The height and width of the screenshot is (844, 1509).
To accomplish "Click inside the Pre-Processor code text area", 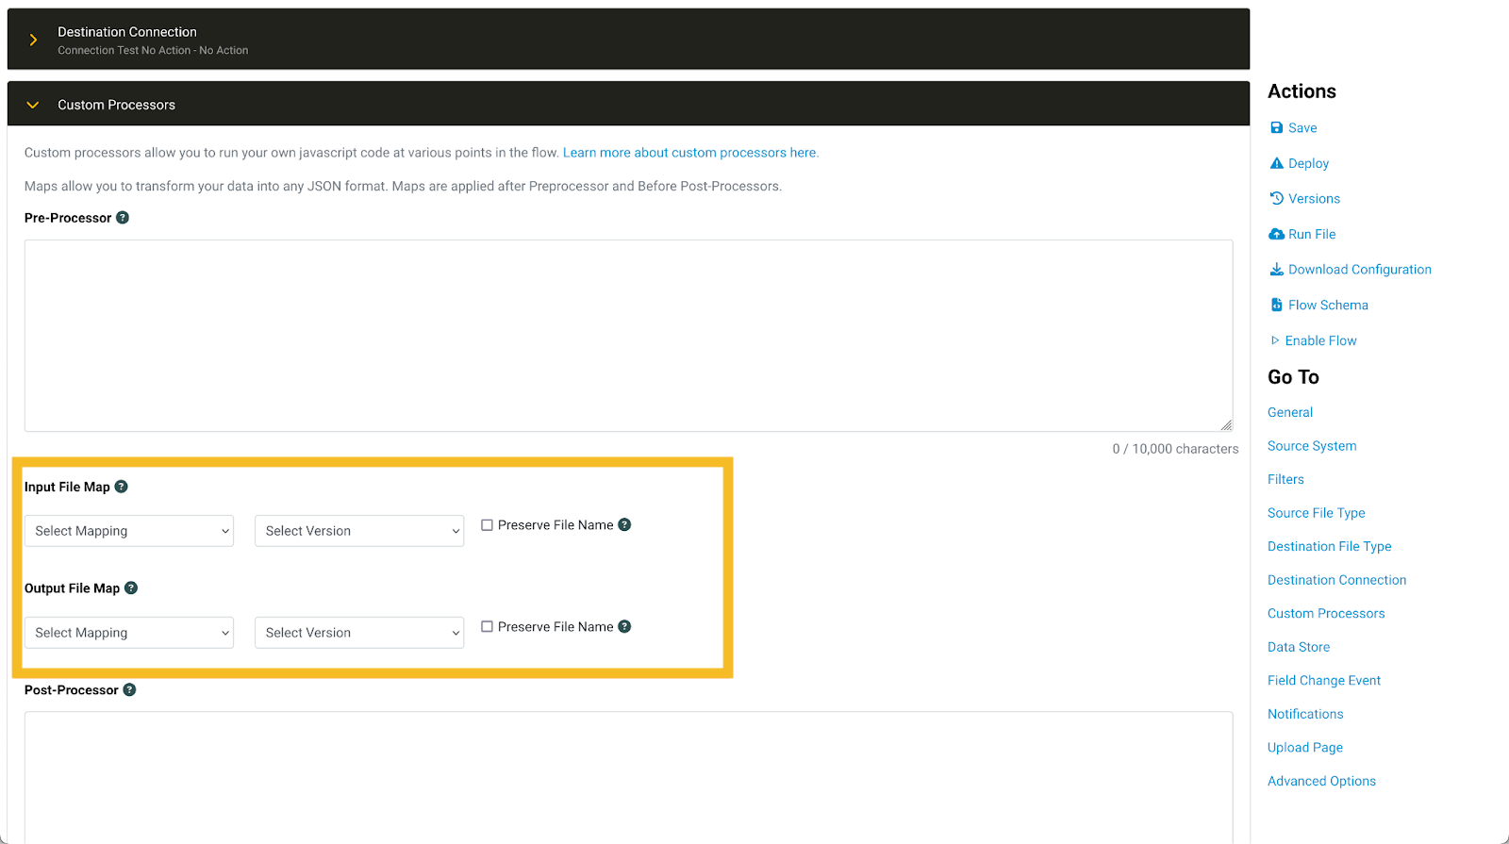I will 628,336.
